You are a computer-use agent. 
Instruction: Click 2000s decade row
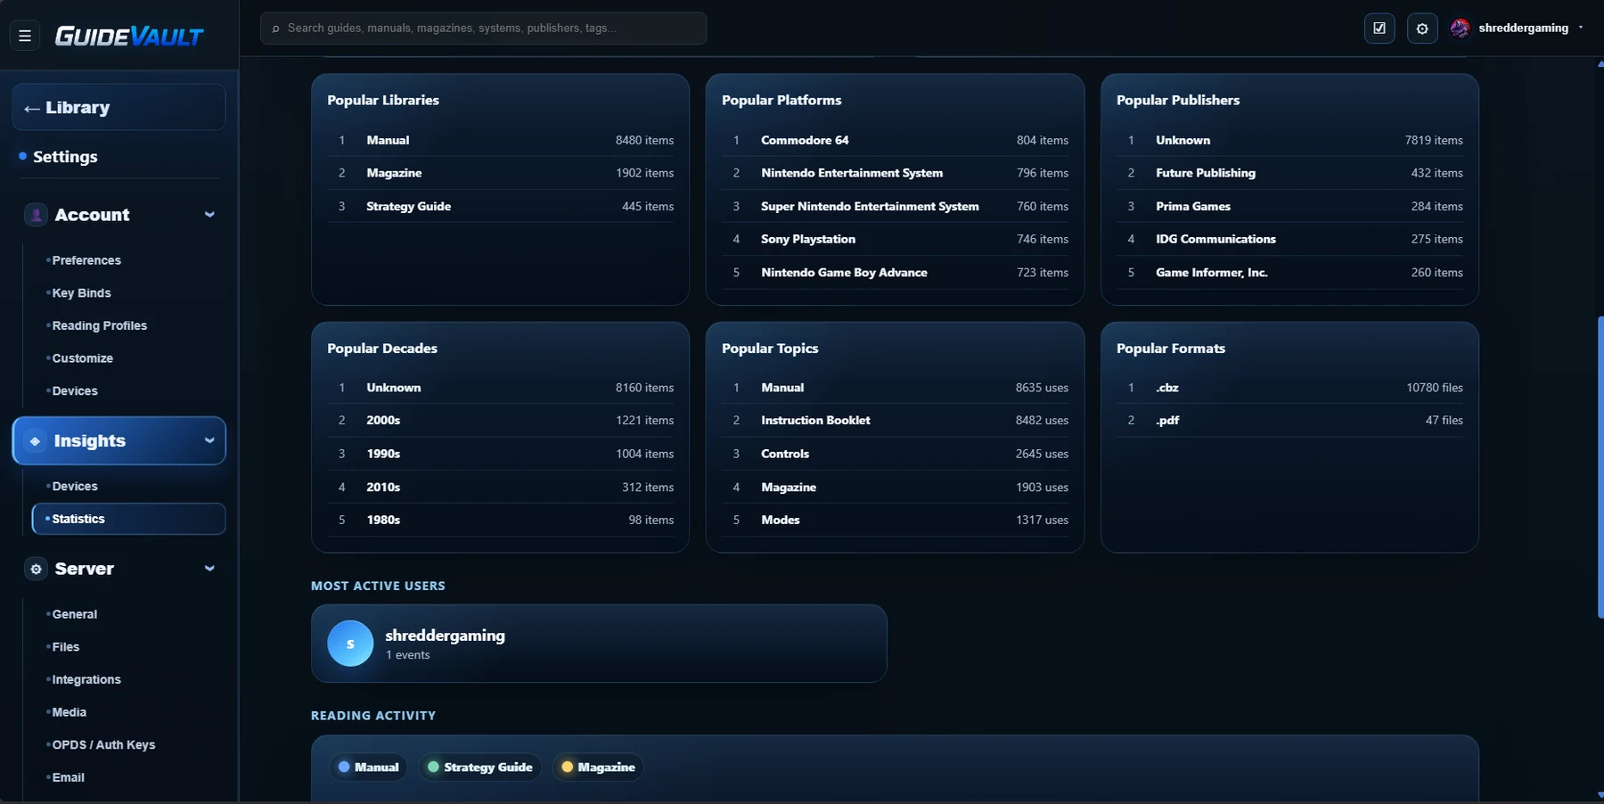500,421
